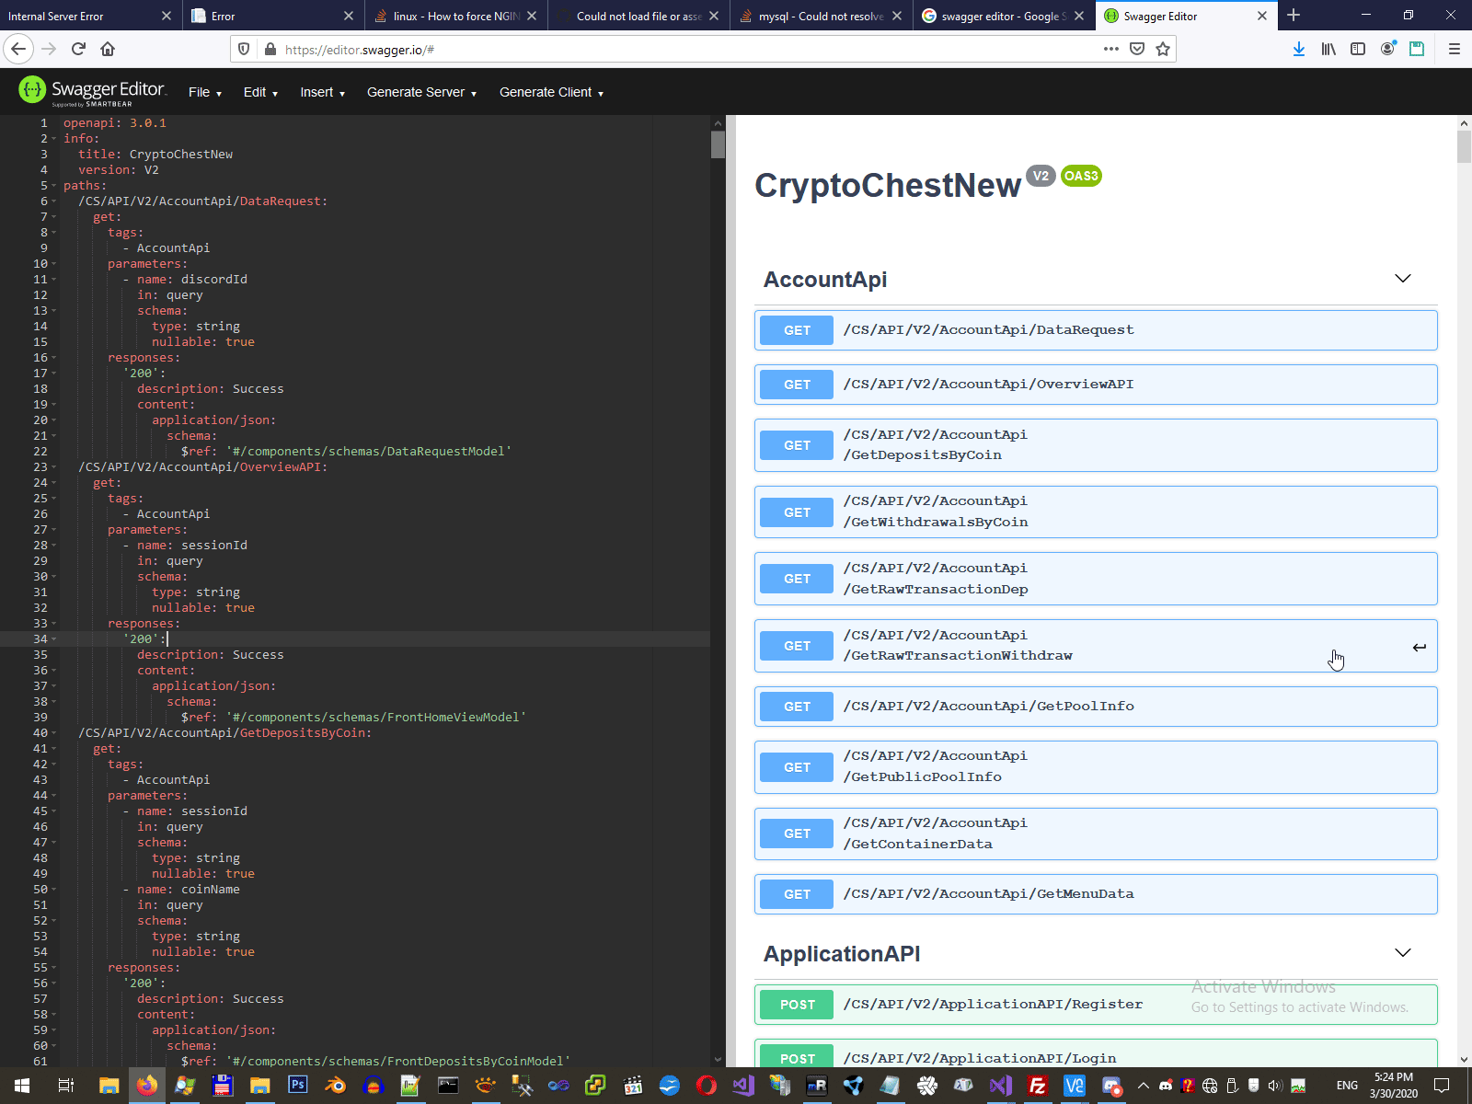Expand the GET GetDepositsByCoin operation
1472x1104 pixels.
(1096, 445)
